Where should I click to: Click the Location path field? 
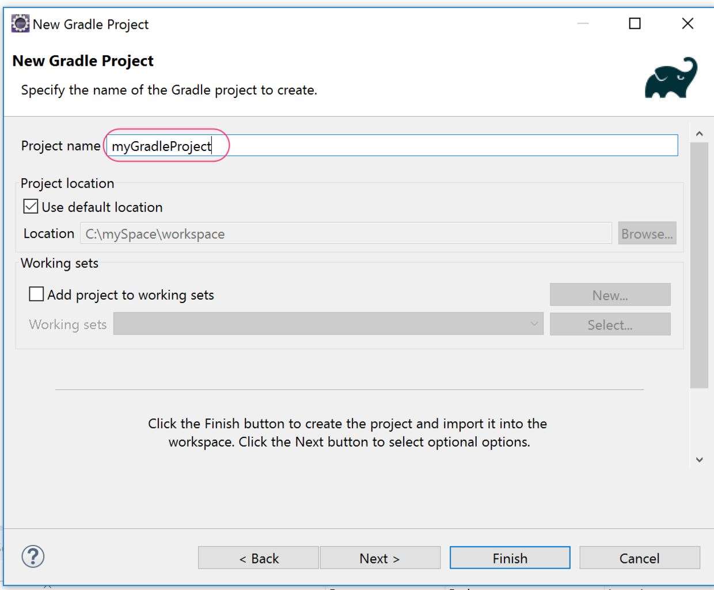click(x=345, y=233)
